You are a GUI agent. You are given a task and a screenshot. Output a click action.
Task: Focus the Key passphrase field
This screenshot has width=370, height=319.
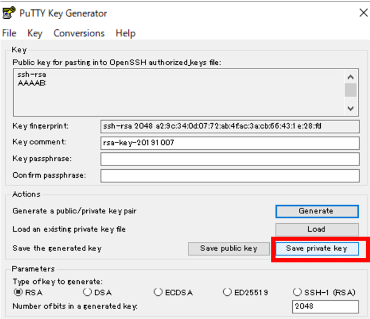pos(230,159)
